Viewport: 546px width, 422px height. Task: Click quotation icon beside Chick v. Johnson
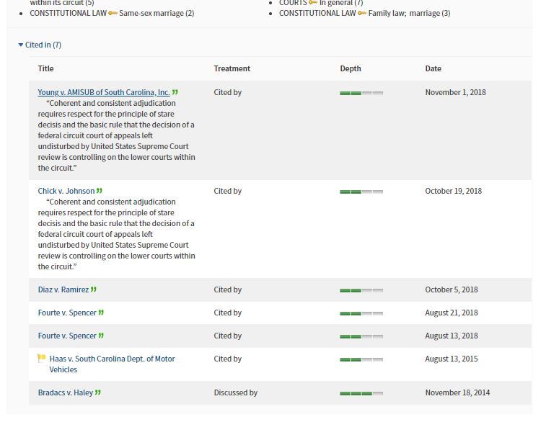click(100, 191)
